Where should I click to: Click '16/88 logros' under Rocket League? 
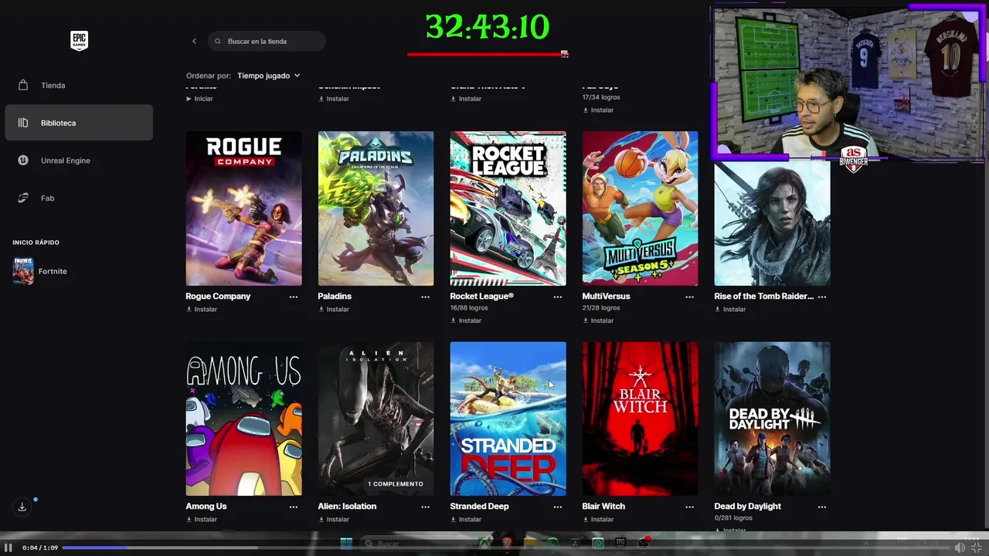pos(469,308)
